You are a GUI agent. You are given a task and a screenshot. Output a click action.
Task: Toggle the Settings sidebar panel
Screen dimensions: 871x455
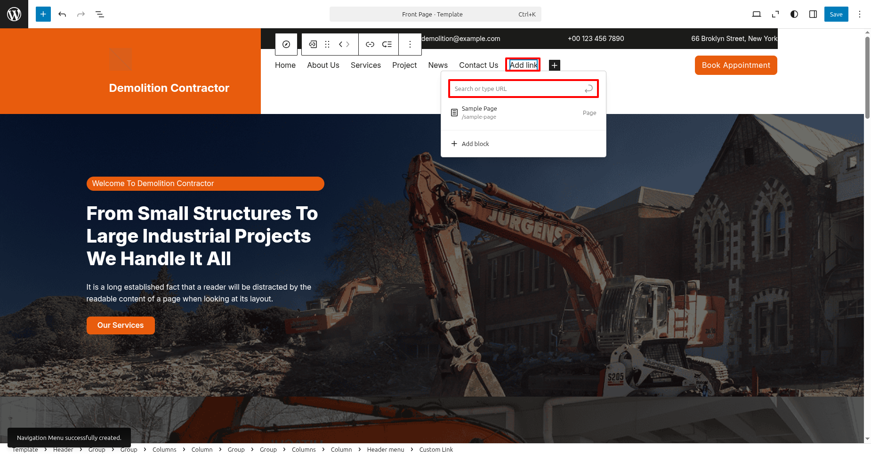point(813,14)
